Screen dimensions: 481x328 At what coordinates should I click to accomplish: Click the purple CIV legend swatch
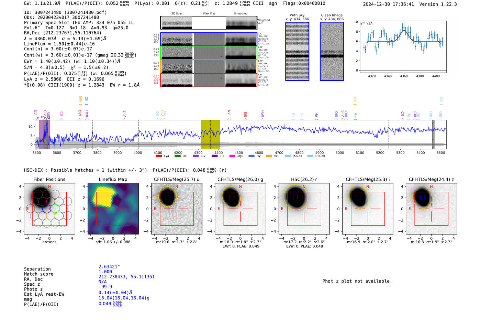[196, 156]
